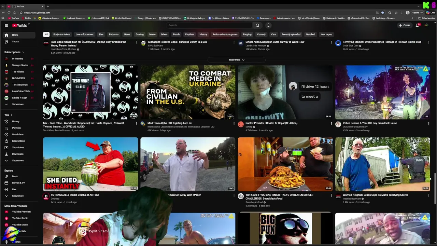Image resolution: width=437 pixels, height=246 pixels.
Task: Click the Create button
Action: coord(405,25)
